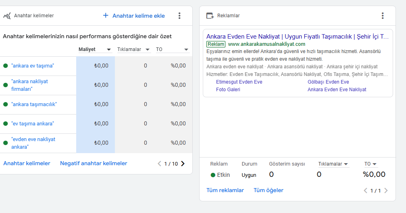Click the Hizmetler structured snippet line
406x213 pixels.
click(x=297, y=74)
